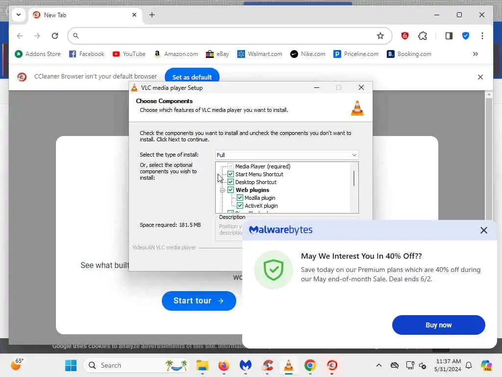Open Malwarebytes from the taskbar
Viewport: 502px width, 377px height.
point(245,365)
